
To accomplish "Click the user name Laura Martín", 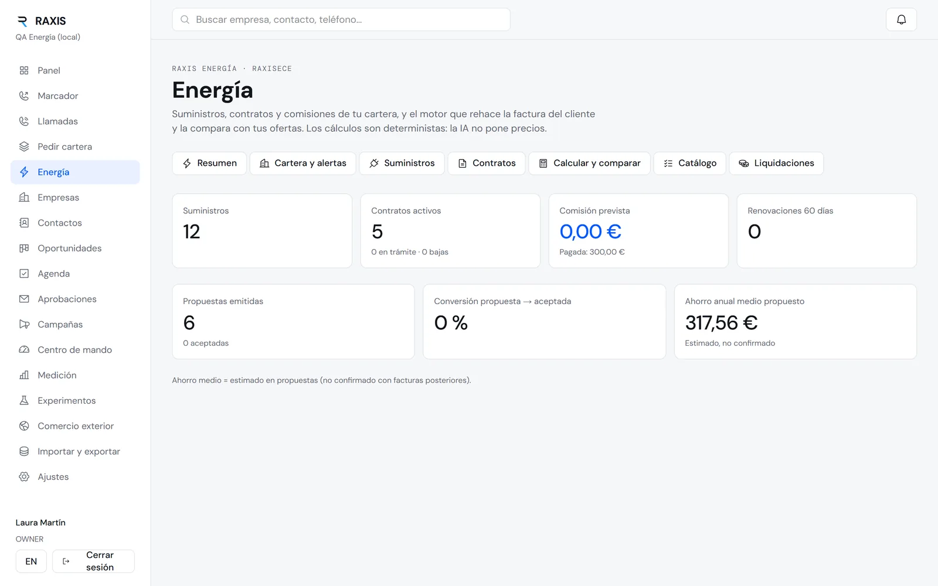I will pyautogui.click(x=40, y=523).
